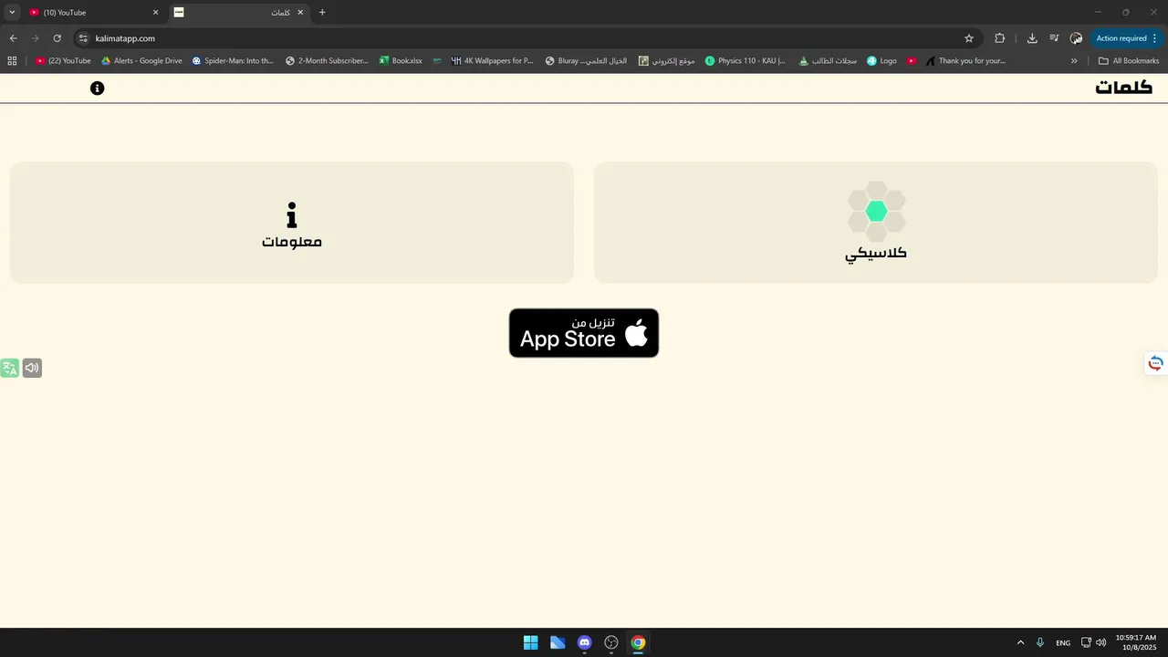This screenshot has width=1168, height=657.
Task: Open media controls icon
Action: tap(1054, 38)
